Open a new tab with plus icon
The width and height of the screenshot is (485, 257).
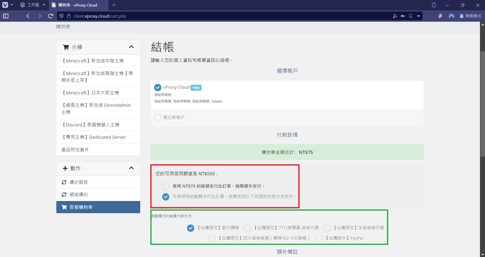tap(114, 5)
